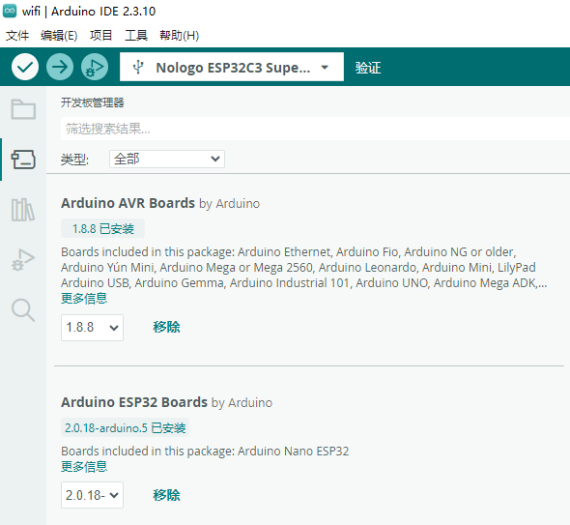The height and width of the screenshot is (525, 570).
Task: Open the 工具 menu
Action: click(136, 36)
